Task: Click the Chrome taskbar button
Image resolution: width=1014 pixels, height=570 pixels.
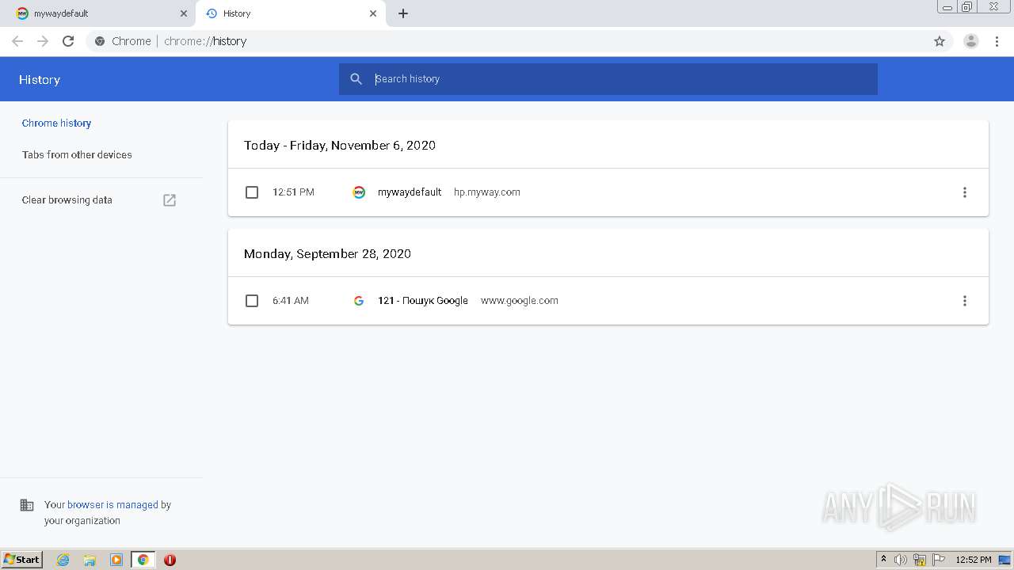Action: click(143, 560)
